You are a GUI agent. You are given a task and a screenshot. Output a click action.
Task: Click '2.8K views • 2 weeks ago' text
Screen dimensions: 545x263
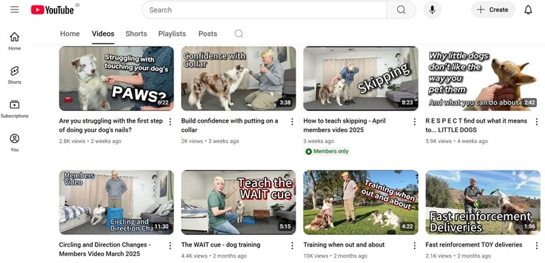tap(91, 141)
